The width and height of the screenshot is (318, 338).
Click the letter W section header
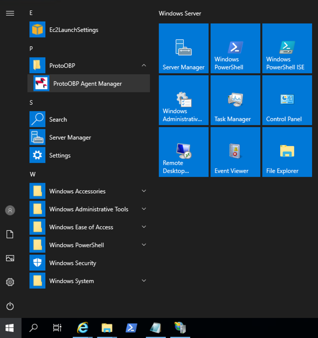(32, 174)
